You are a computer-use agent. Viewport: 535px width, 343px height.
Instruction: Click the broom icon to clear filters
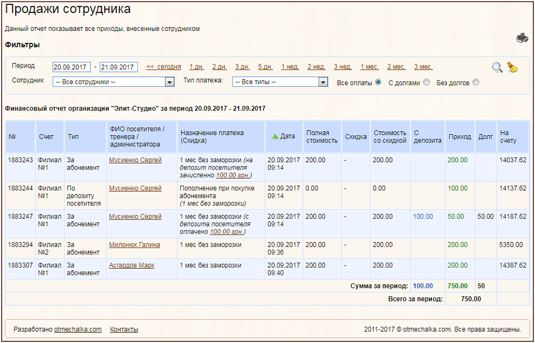(512, 68)
